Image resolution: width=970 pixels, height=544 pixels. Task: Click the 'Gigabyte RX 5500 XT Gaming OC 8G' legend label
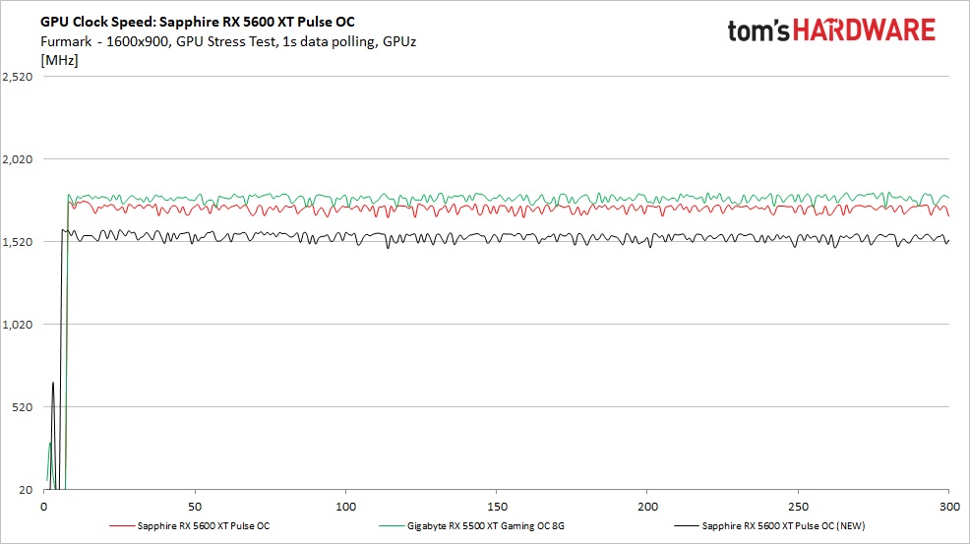pyautogui.click(x=486, y=526)
